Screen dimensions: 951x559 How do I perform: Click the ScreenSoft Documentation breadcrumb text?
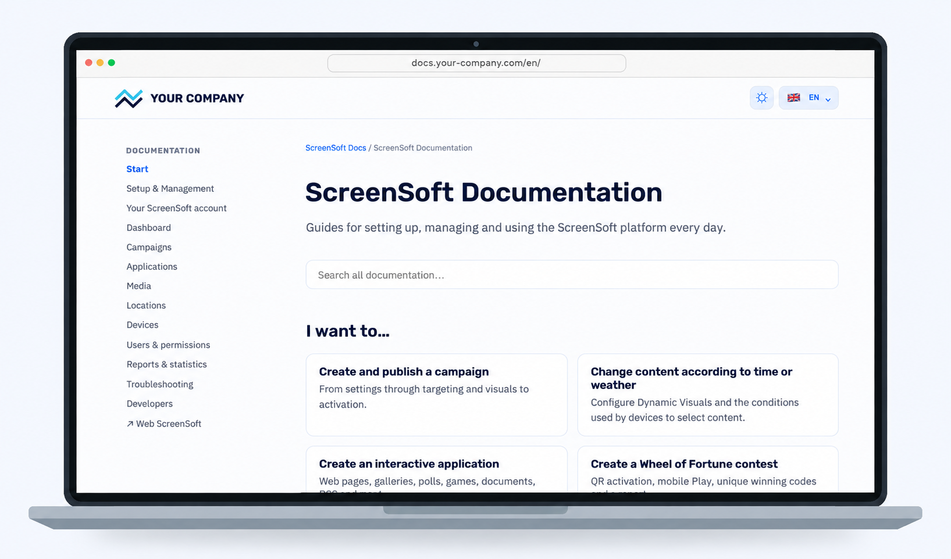(x=423, y=148)
